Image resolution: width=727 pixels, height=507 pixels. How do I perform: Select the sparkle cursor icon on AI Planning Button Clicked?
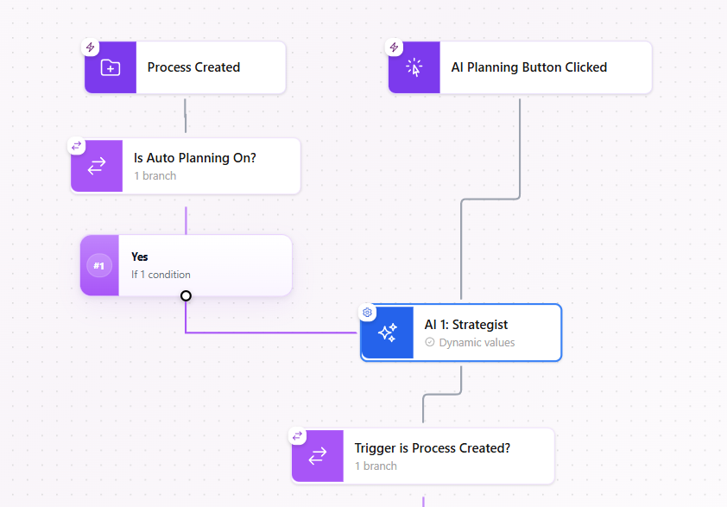click(x=414, y=67)
